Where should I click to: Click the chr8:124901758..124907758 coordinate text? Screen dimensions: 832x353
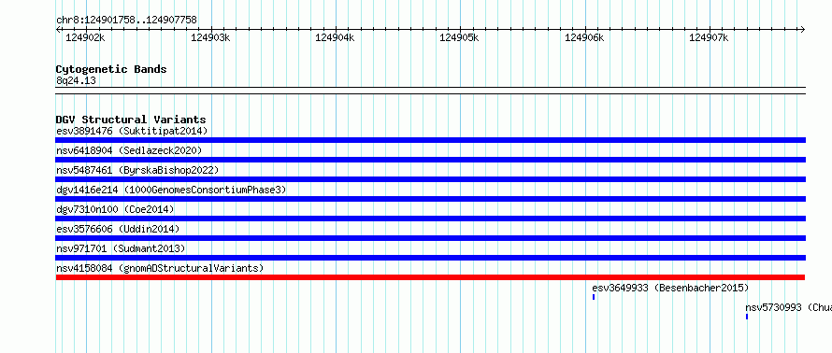126,20
